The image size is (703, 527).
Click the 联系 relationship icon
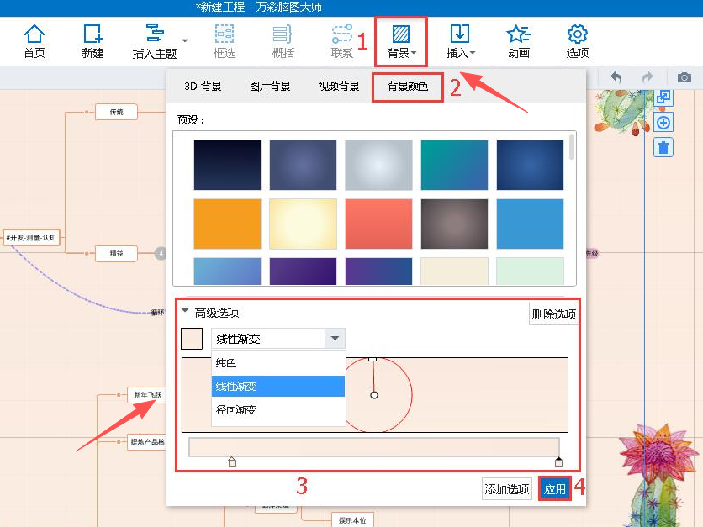[x=341, y=41]
